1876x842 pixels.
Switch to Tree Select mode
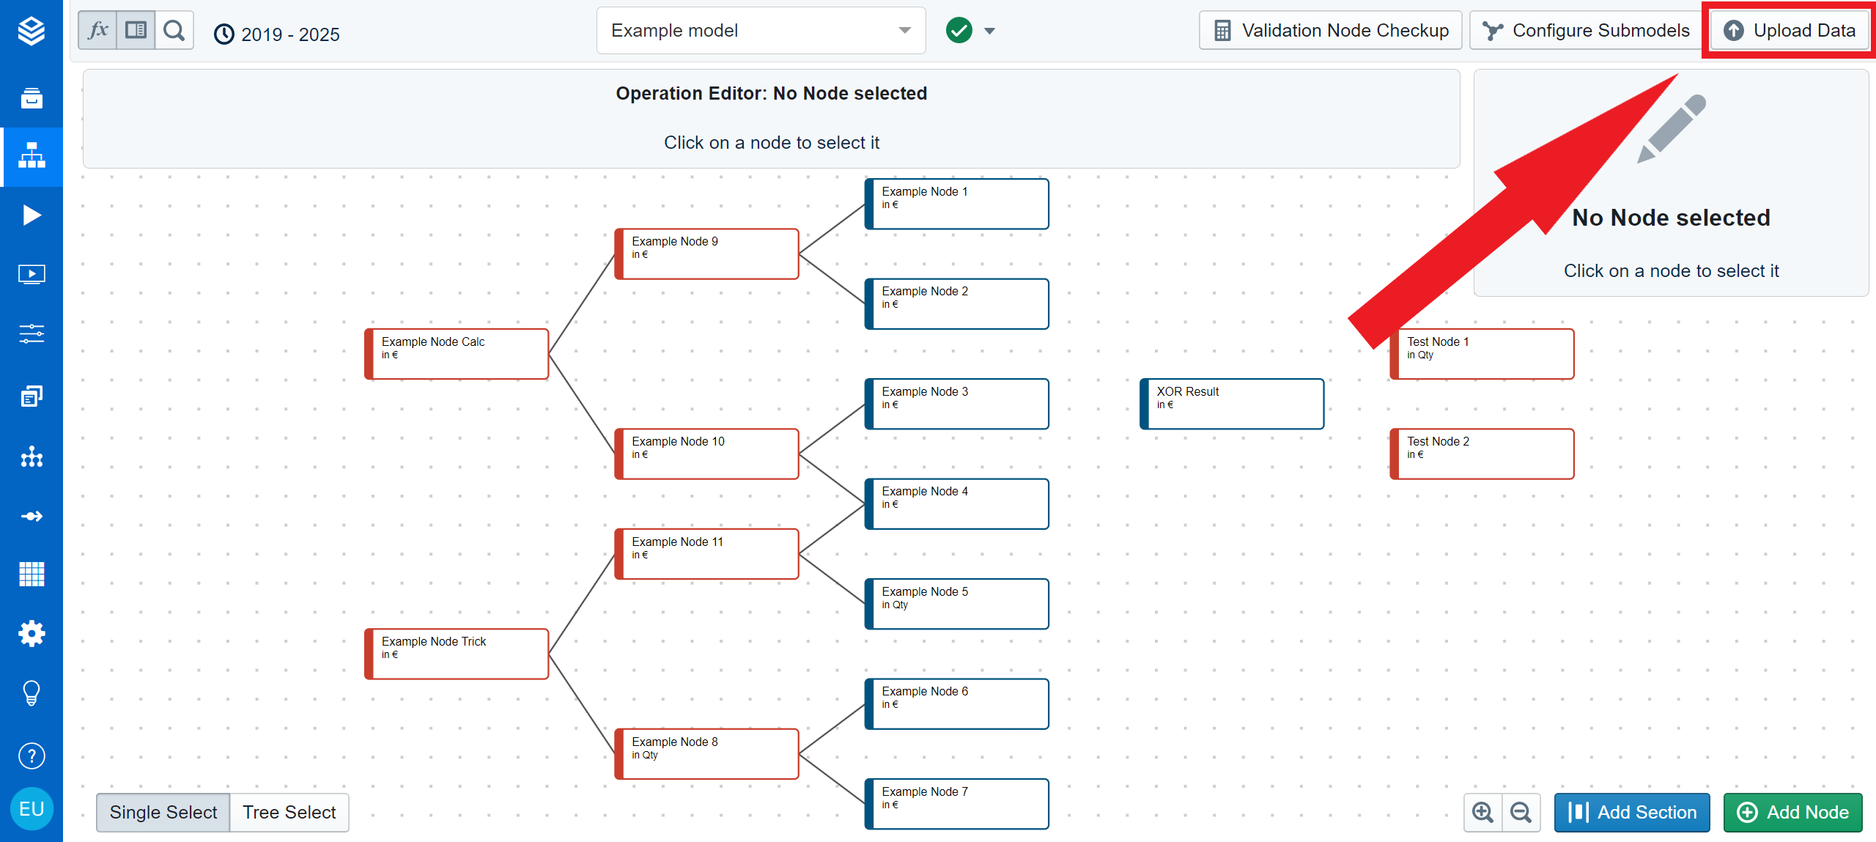(x=289, y=812)
